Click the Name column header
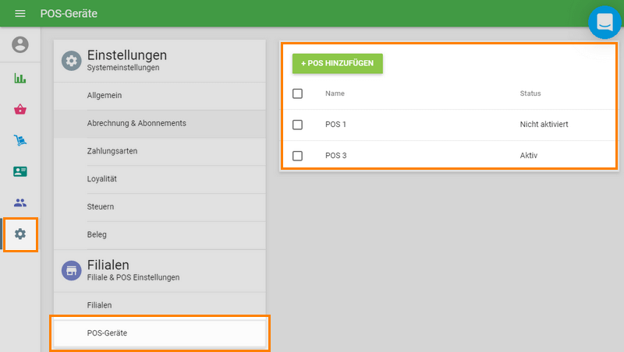This screenshot has height=352, width=624. [335, 93]
